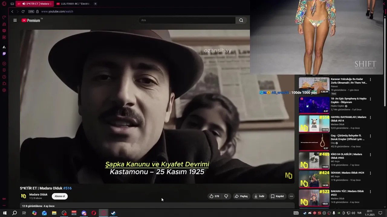Open a new tab with plus button
Image resolution: width=387 pixels, height=217 pixels.
(x=95, y=4)
